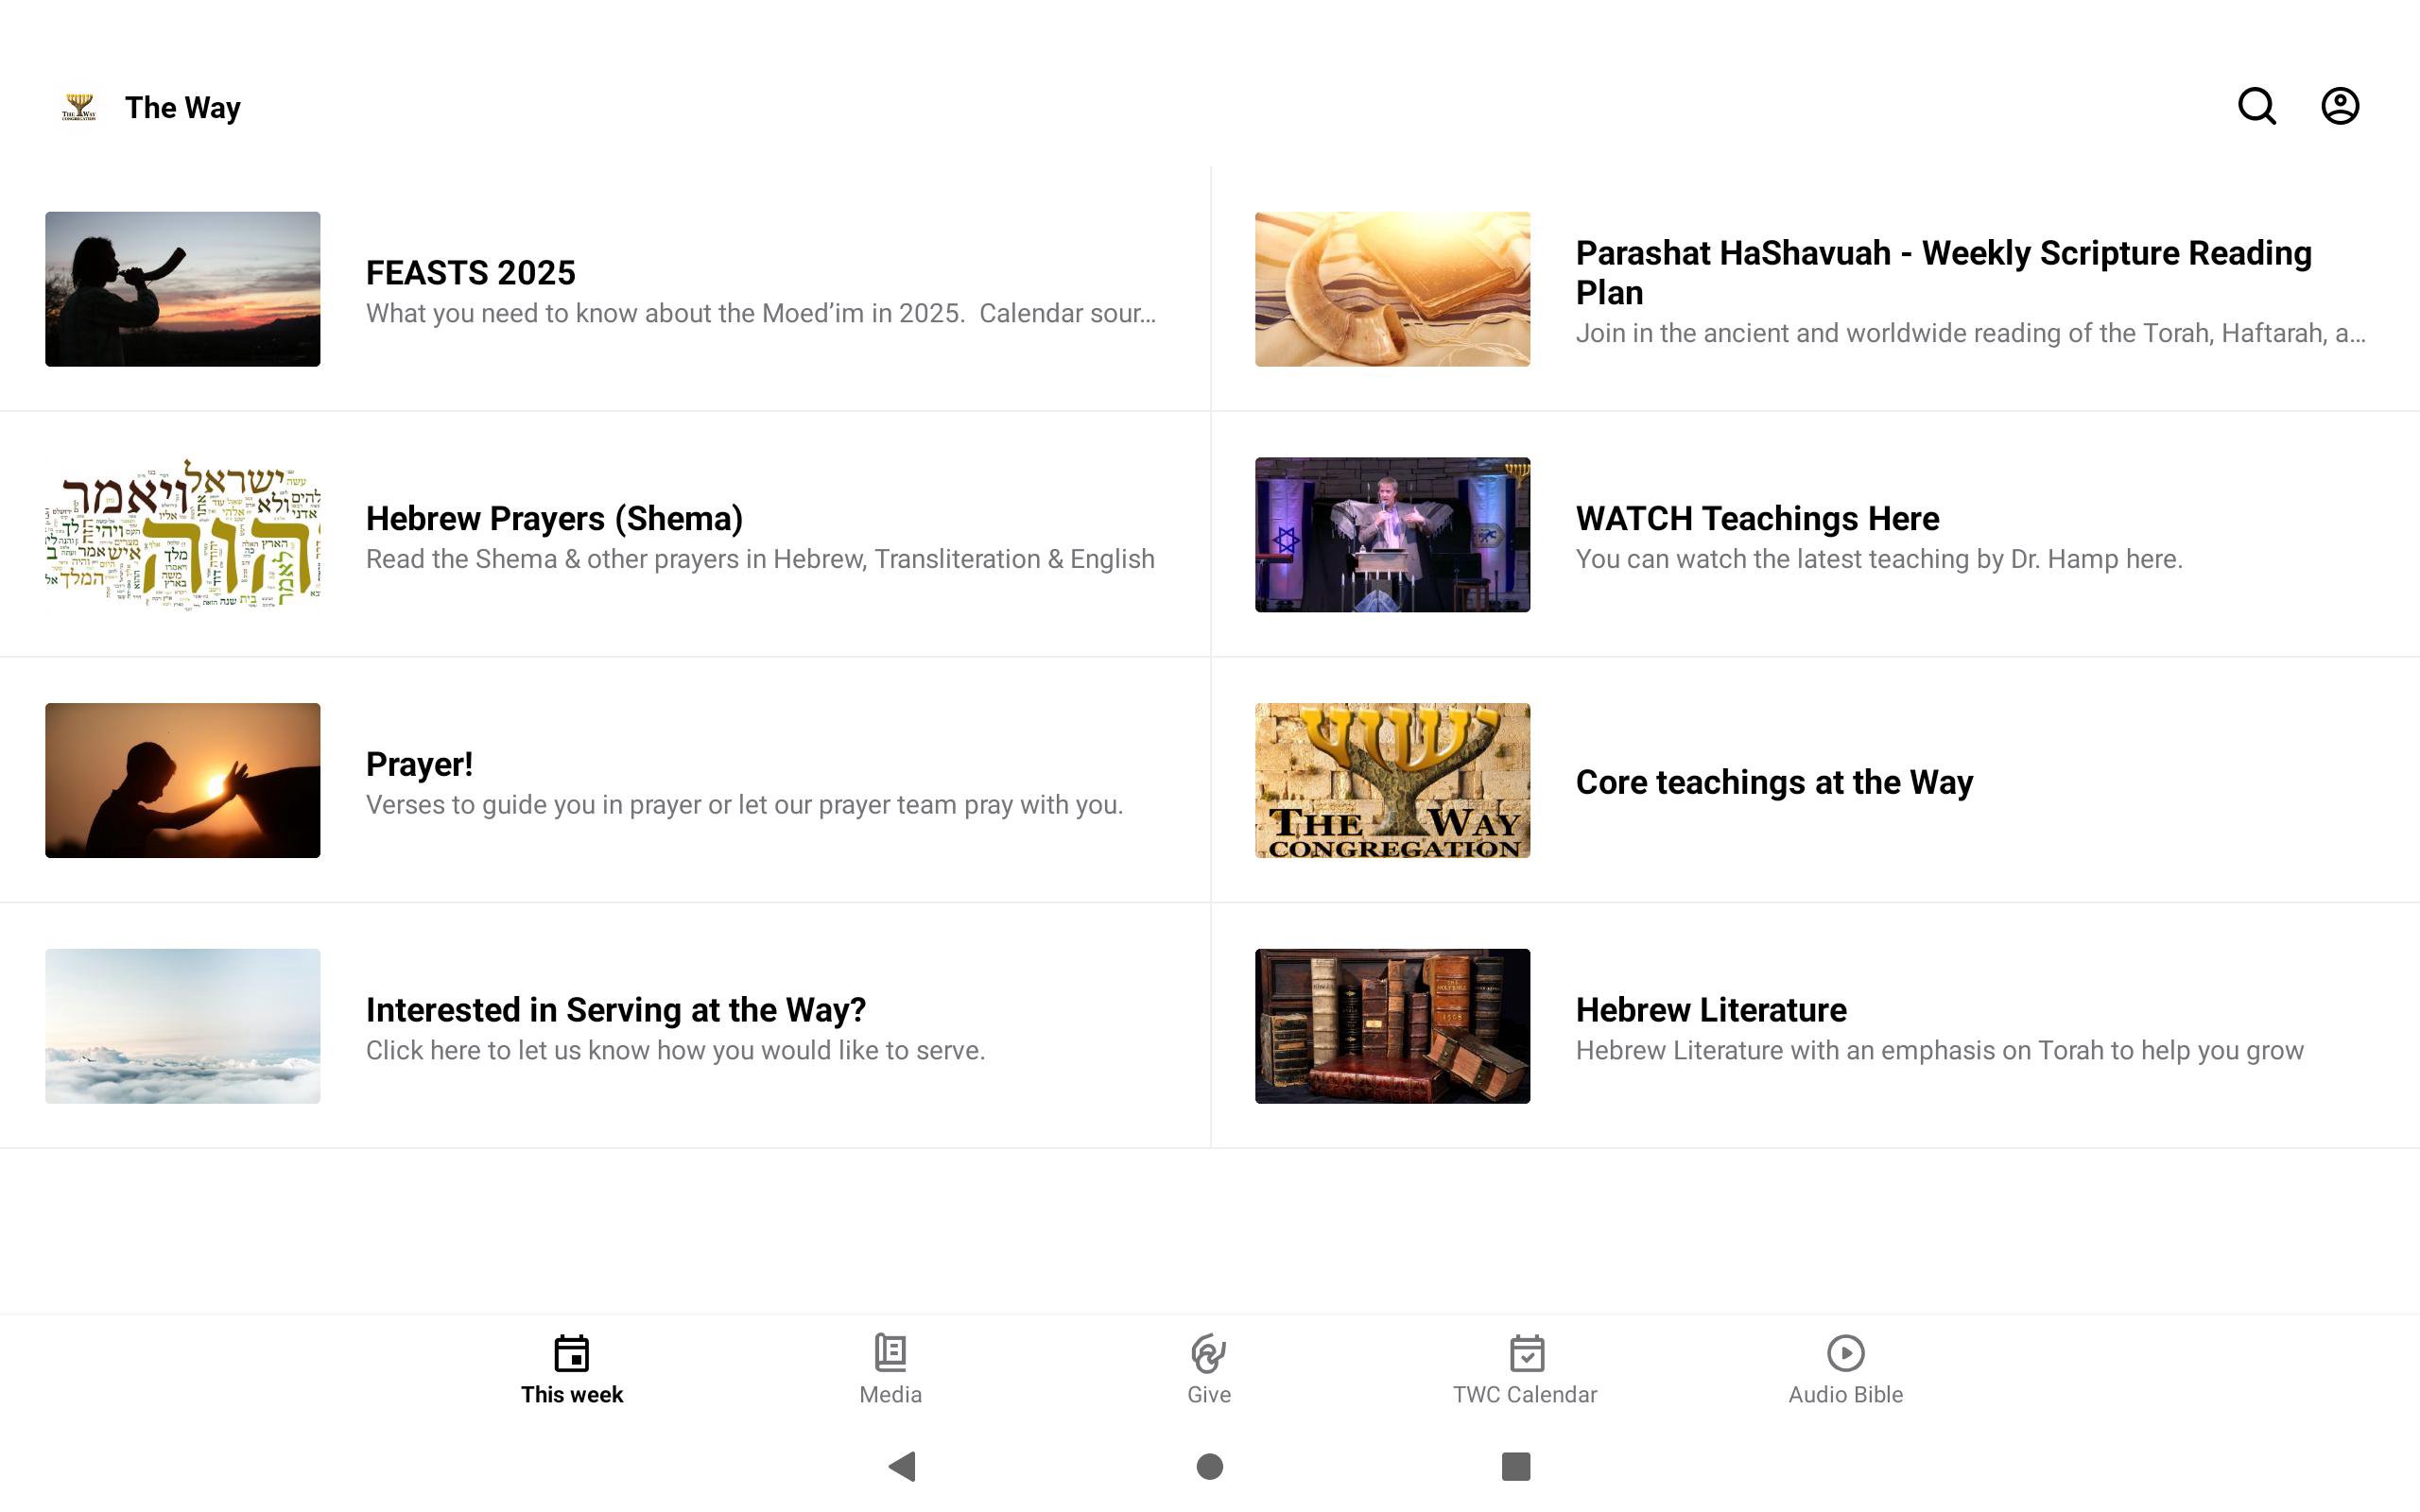This screenshot has width=2420, height=1512.
Task: Open the Media newspaper icon
Action: tap(890, 1354)
